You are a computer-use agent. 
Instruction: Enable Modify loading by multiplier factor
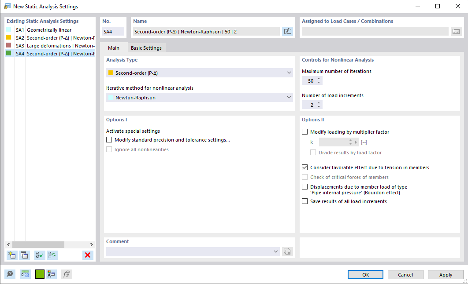click(305, 131)
